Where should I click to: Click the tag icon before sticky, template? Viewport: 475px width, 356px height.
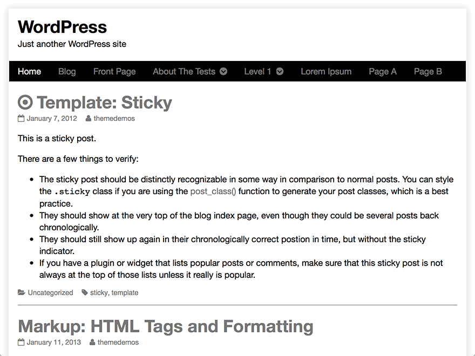(x=85, y=292)
